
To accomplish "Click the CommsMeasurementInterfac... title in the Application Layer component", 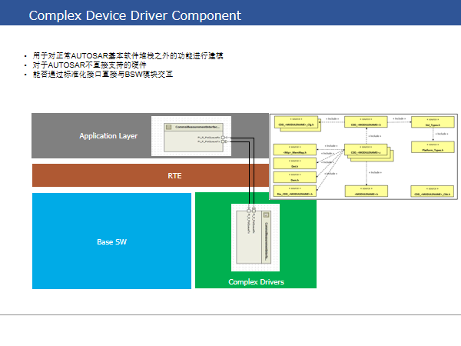I will point(197,127).
